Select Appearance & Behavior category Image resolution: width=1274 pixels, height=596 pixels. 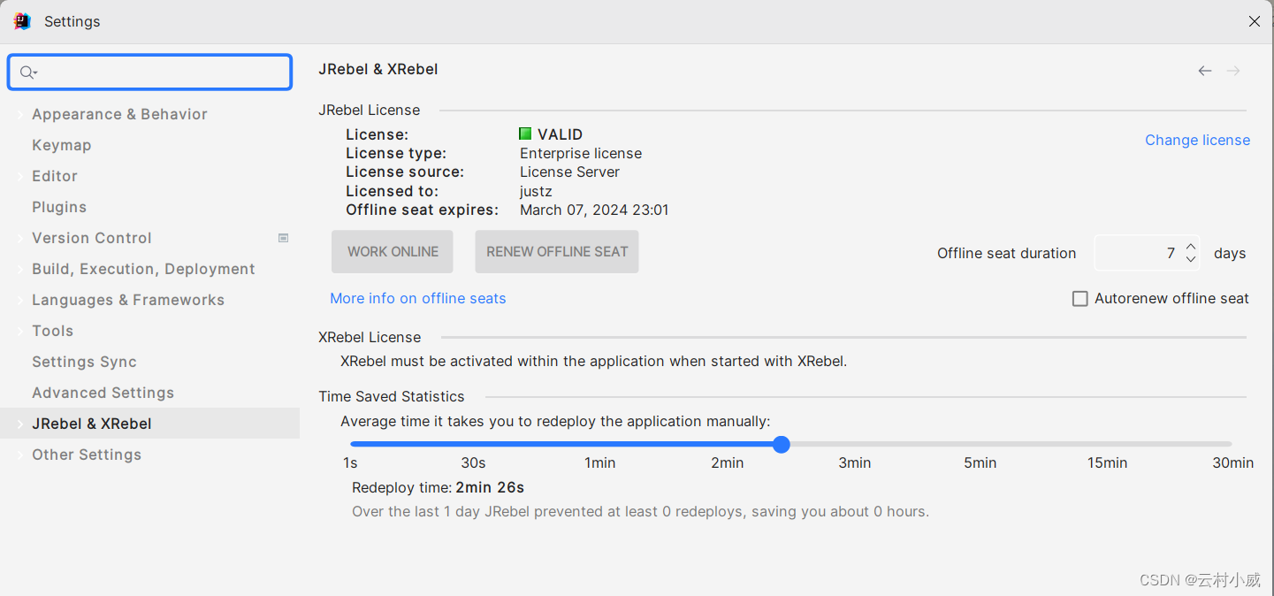(119, 114)
